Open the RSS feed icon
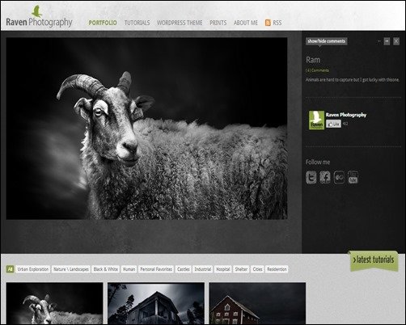The image size is (406, 325). [x=268, y=23]
